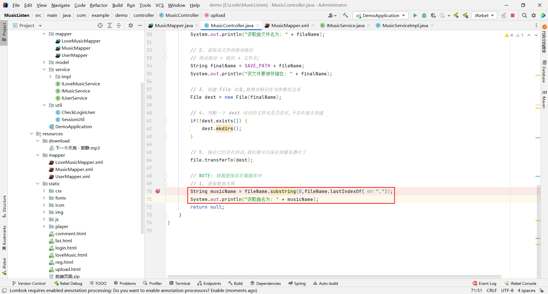Run DemoApplication with the green play icon

click(415, 15)
